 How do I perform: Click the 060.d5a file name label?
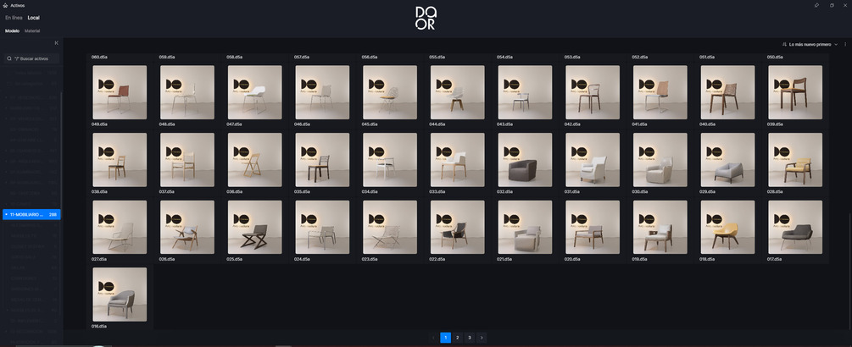tap(98, 57)
